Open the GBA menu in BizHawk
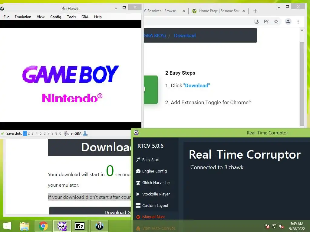This screenshot has width=310, height=232. (85, 17)
